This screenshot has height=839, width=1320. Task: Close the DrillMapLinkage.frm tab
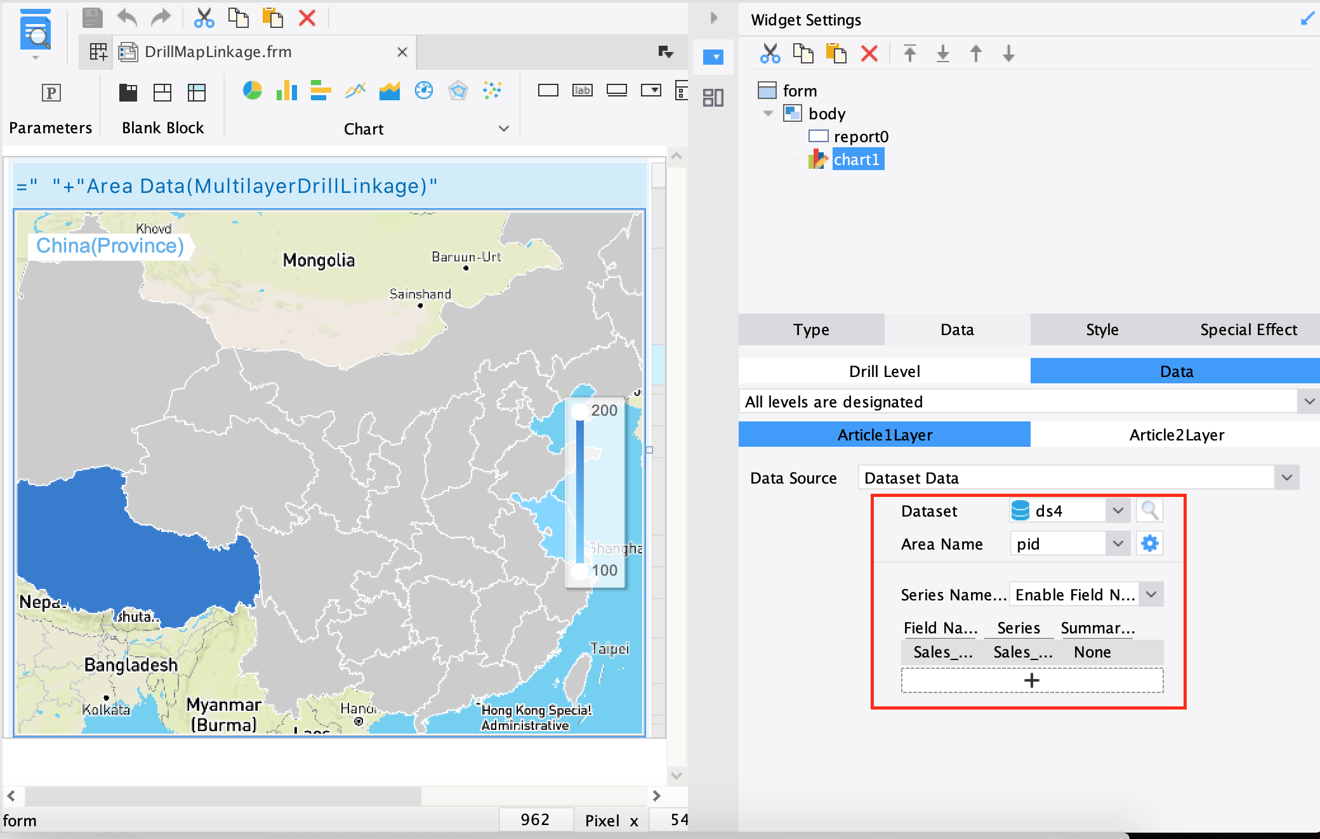402,52
